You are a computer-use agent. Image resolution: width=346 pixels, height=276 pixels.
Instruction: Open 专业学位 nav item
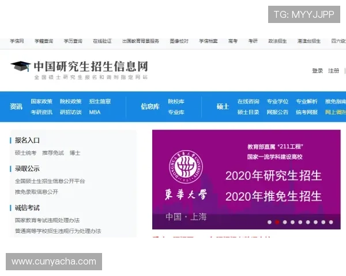[x=277, y=101]
